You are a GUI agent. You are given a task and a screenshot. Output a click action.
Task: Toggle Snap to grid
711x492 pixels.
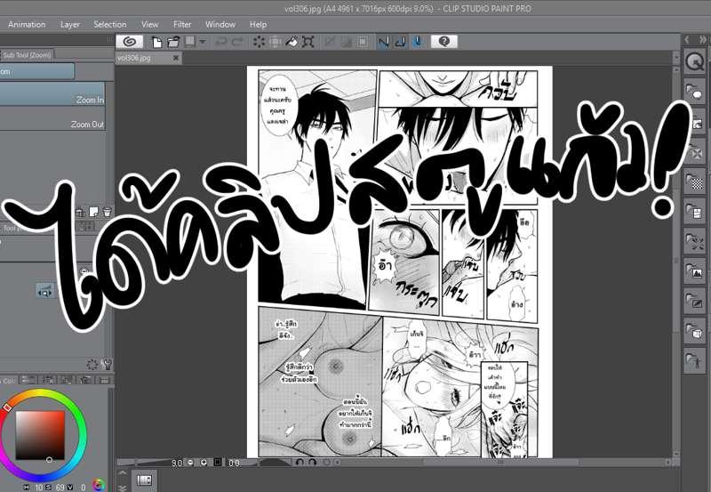(417, 42)
